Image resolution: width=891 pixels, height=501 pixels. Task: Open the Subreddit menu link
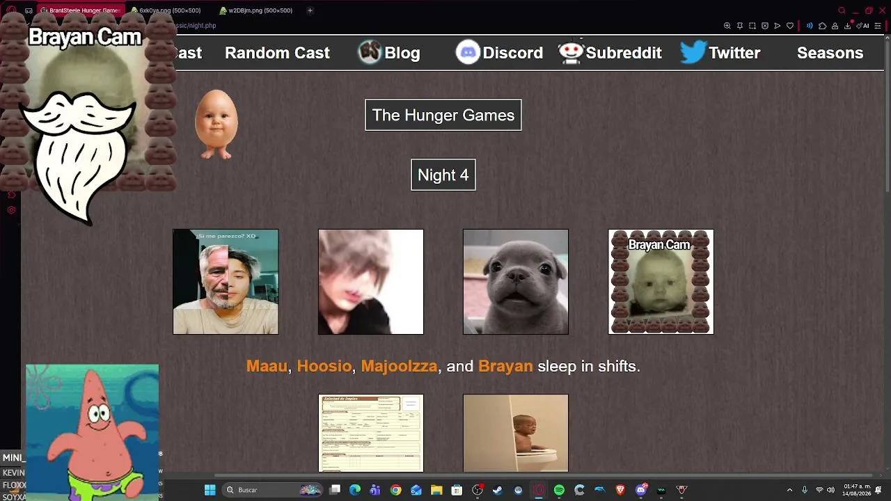[x=610, y=53]
